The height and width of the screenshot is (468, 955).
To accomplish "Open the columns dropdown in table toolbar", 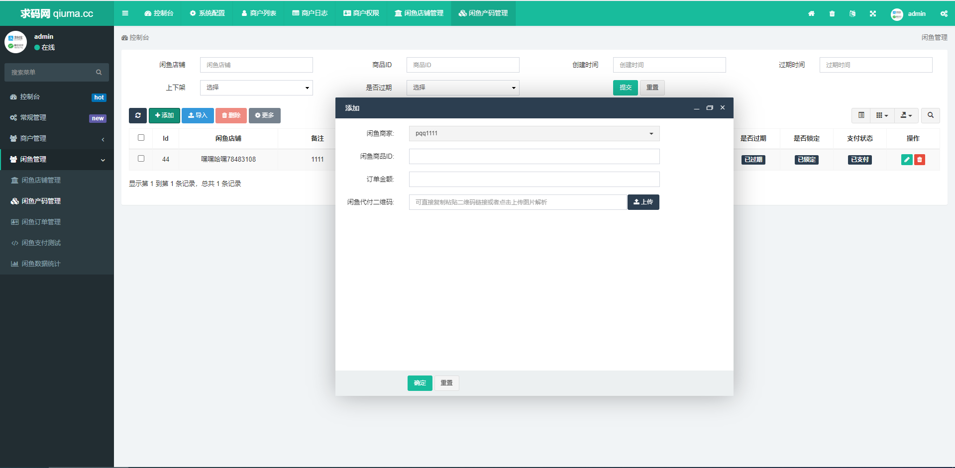I will [x=882, y=115].
